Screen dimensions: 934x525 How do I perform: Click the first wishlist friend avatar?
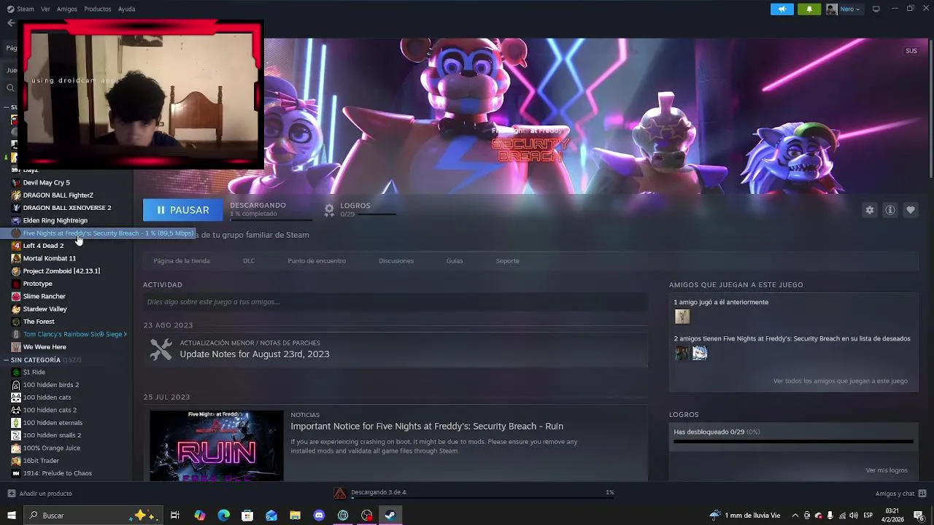(x=682, y=353)
